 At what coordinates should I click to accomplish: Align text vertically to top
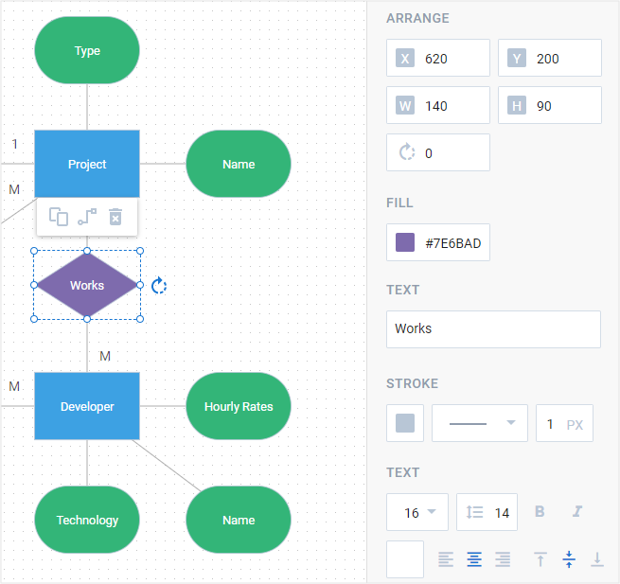coord(540,559)
